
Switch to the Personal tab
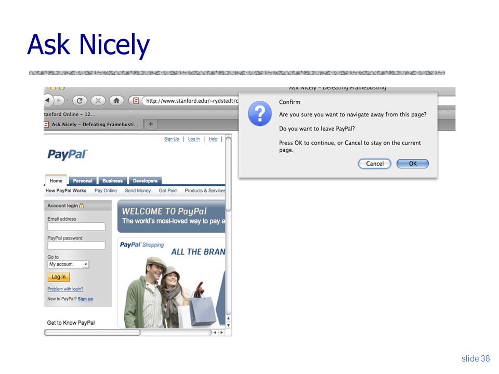(83, 181)
